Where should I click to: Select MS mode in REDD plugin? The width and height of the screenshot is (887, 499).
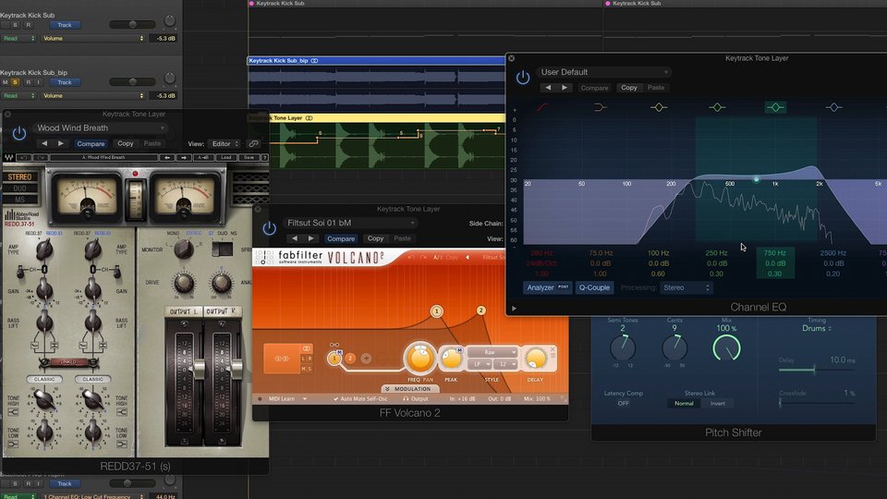click(x=19, y=200)
